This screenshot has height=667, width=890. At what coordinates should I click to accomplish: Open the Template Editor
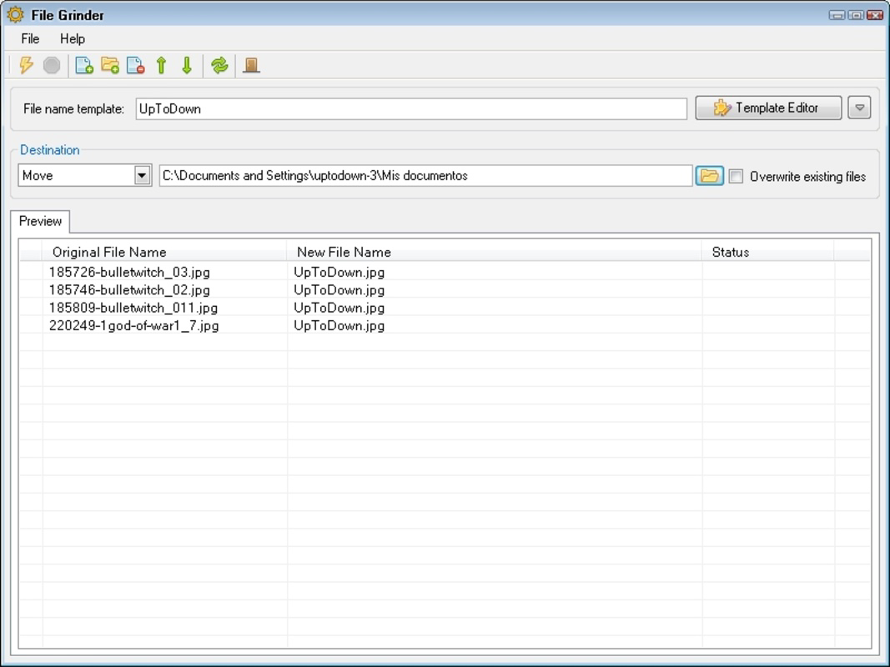pyautogui.click(x=767, y=107)
